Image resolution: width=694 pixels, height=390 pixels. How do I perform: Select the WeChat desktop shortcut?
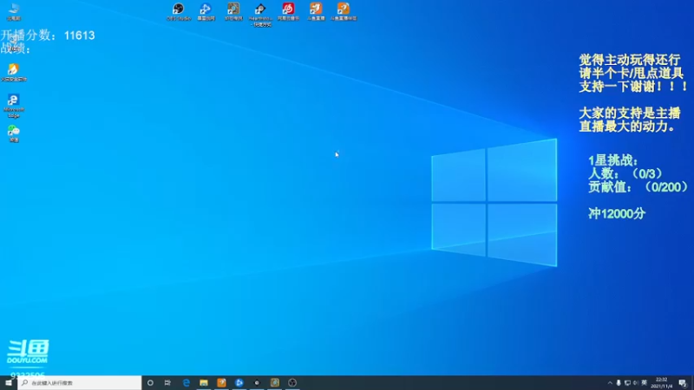click(x=14, y=134)
